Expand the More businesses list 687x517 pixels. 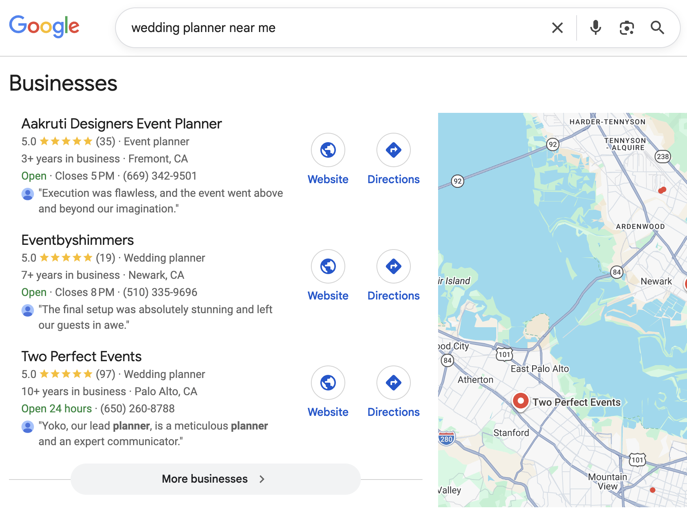click(x=213, y=479)
